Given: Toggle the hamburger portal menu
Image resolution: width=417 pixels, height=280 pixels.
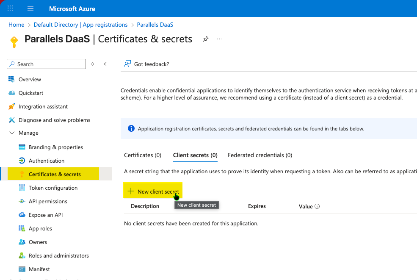Looking at the screenshot, I should click(x=30, y=8).
